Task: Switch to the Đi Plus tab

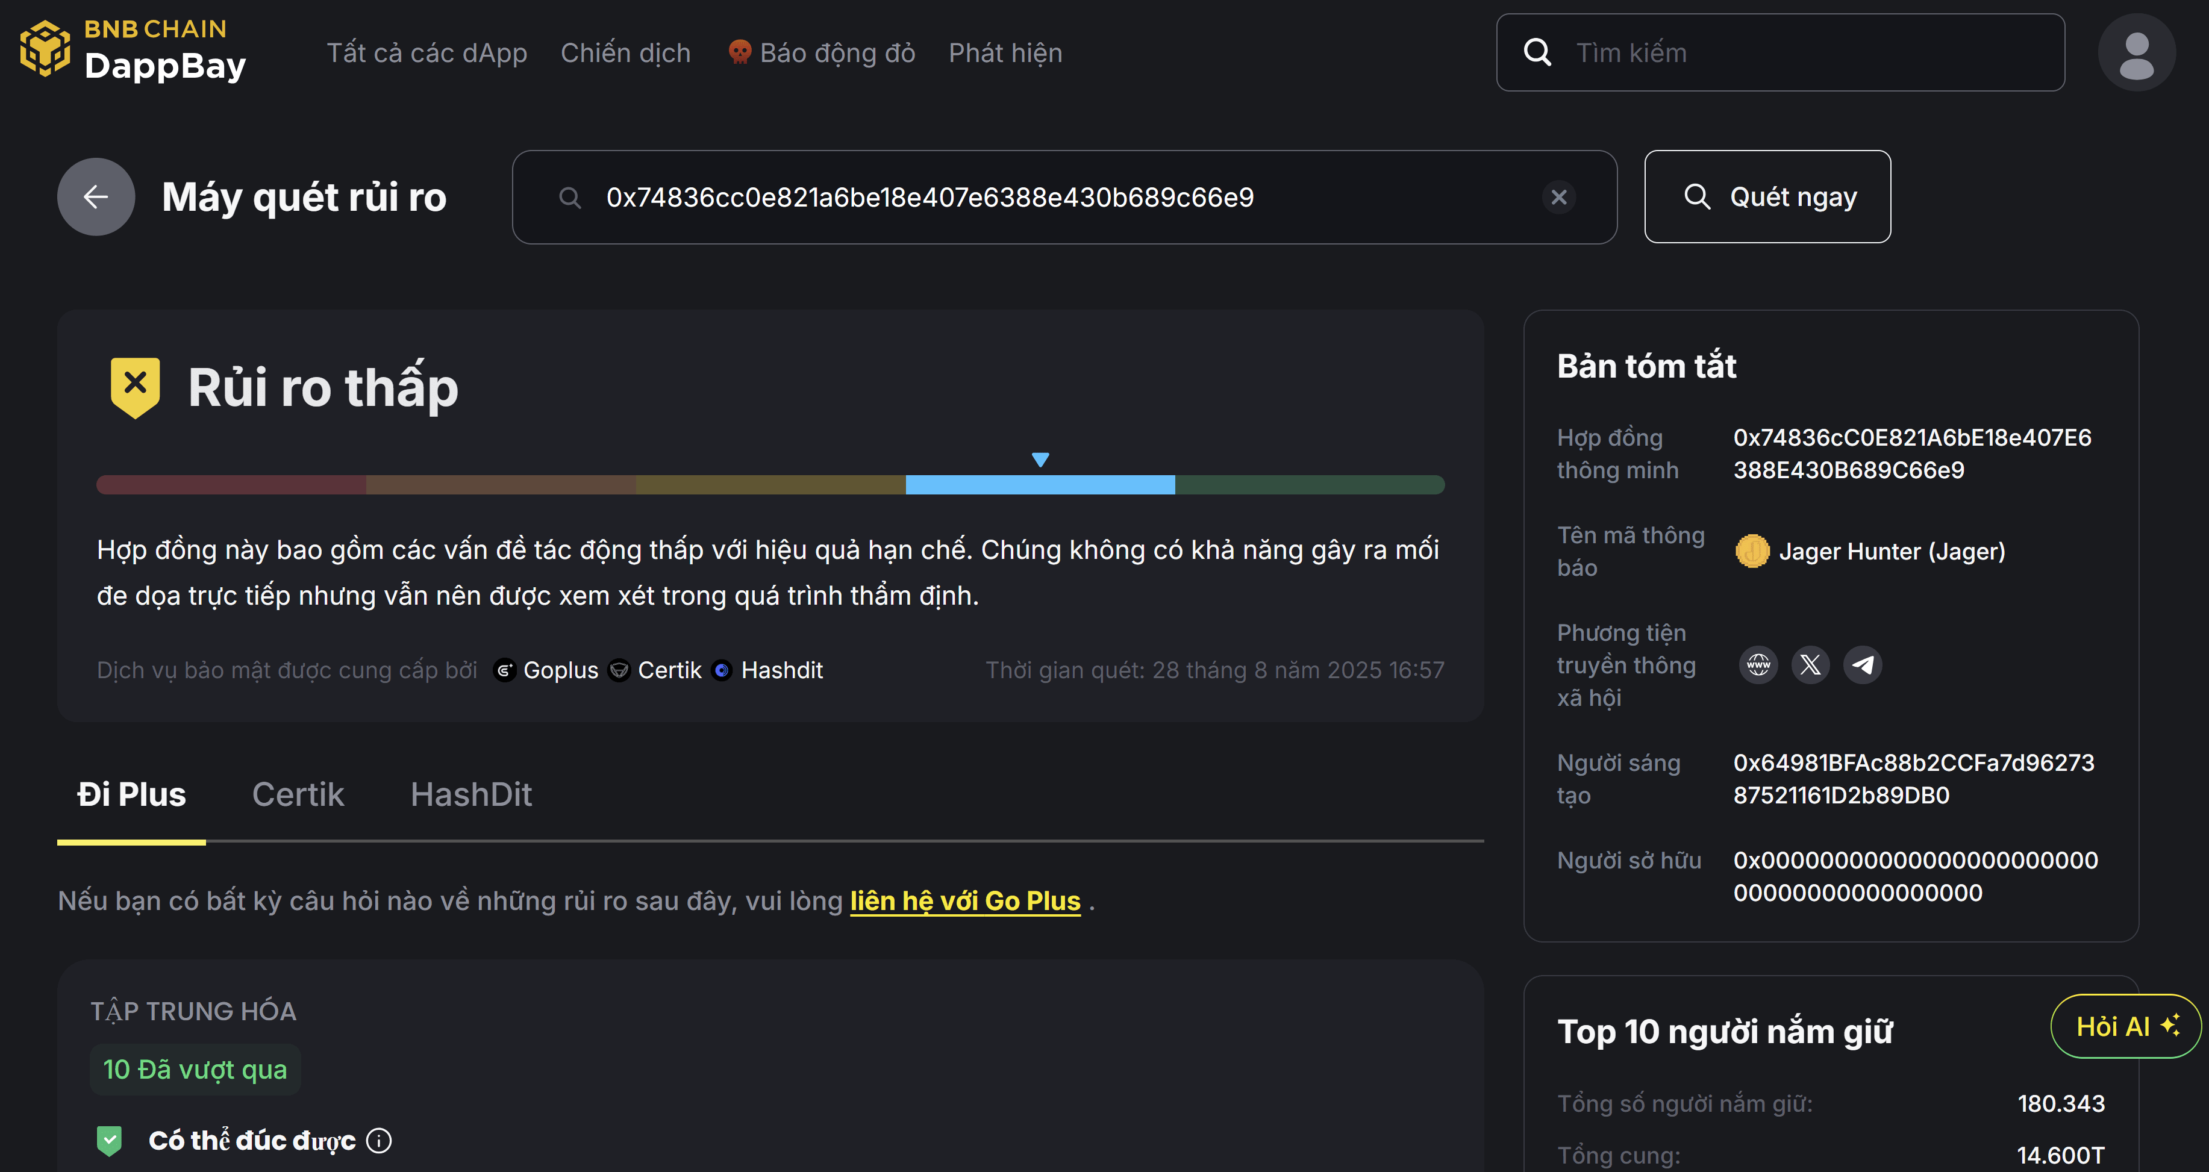Action: (131, 795)
